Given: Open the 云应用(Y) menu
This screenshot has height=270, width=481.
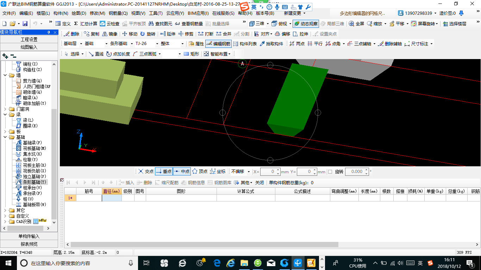Looking at the screenshot, I should click(175, 13).
